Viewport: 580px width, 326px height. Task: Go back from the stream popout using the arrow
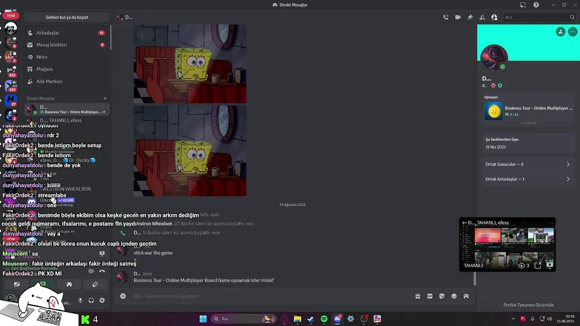464,223
